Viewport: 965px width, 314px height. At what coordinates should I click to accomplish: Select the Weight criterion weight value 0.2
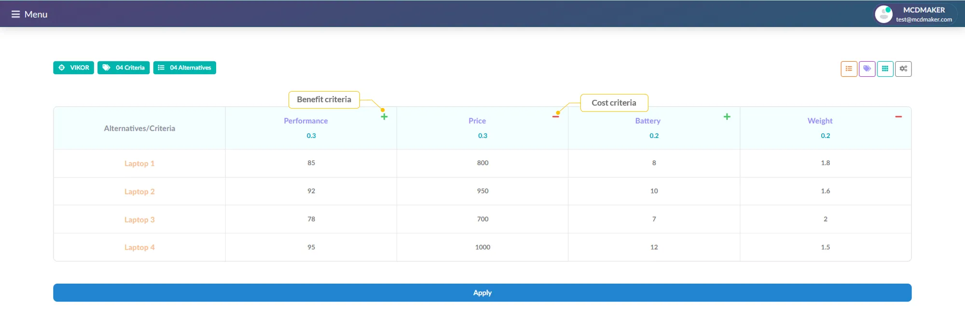(826, 136)
